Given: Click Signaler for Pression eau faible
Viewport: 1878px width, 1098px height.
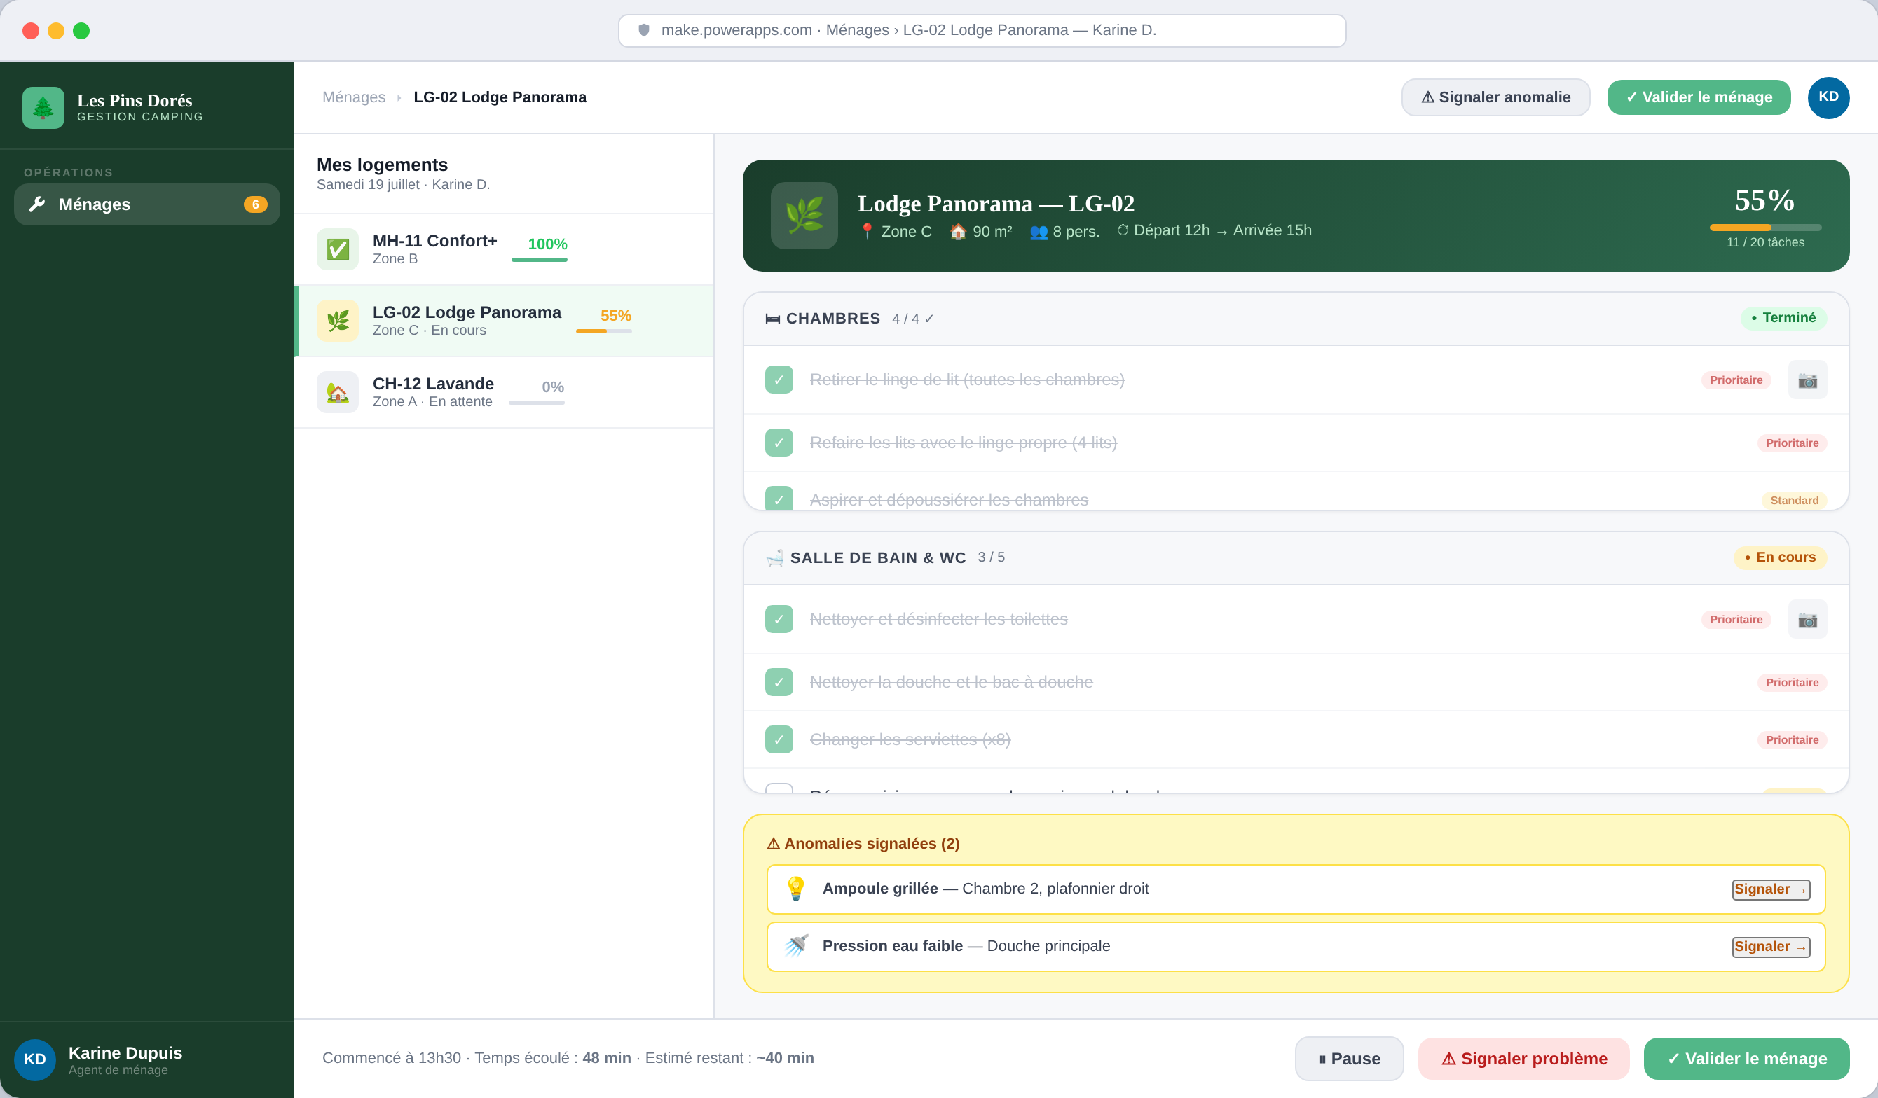Looking at the screenshot, I should click(1770, 947).
